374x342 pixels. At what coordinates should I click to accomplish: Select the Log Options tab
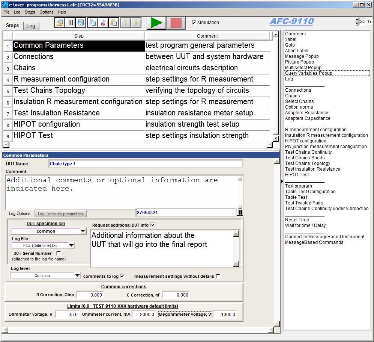20,213
